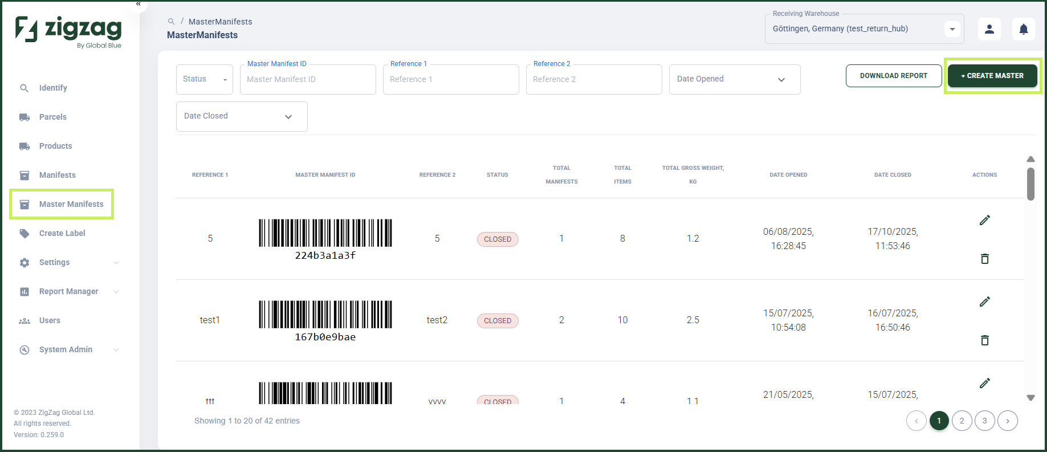Click the Download Report button
The height and width of the screenshot is (452, 1047).
(894, 76)
